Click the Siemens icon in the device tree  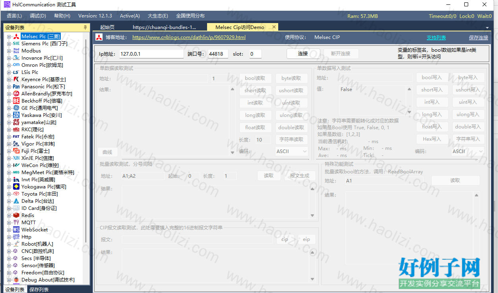click(x=16, y=44)
